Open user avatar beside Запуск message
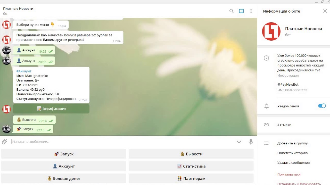The image size is (330, 185). 6,129
